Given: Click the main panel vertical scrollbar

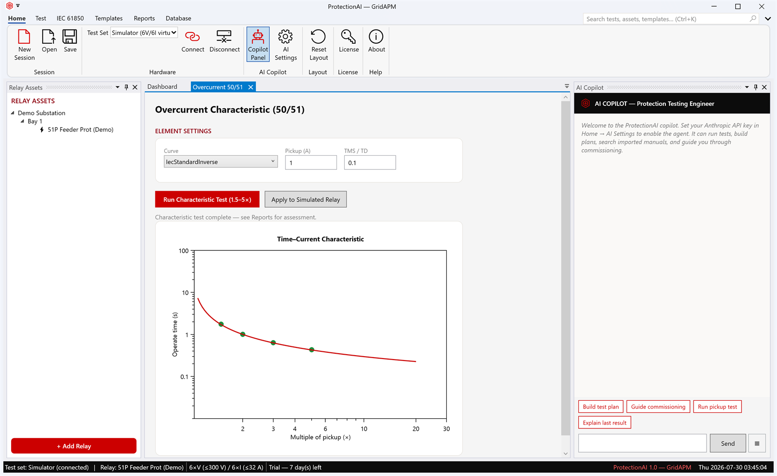Looking at the screenshot, I should coord(565,268).
